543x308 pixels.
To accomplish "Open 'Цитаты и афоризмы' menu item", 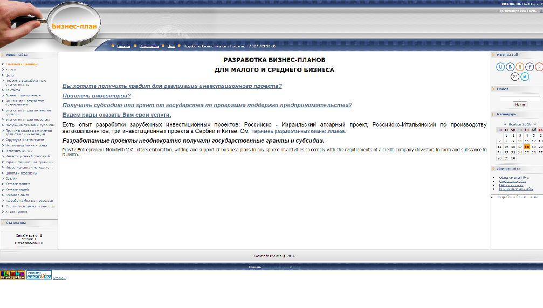I will [x=22, y=173].
